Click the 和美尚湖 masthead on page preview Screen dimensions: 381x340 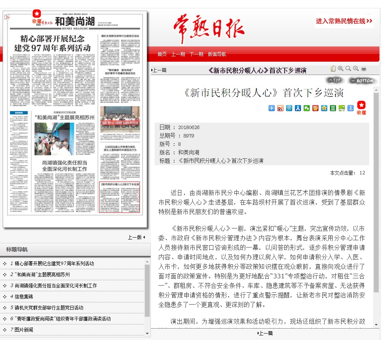[x=75, y=21]
